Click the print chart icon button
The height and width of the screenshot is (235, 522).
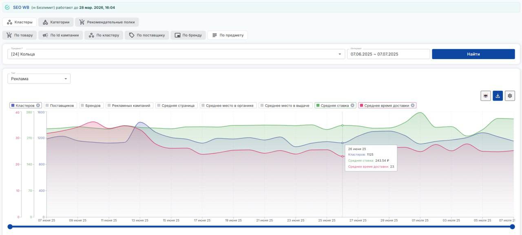pyautogui.click(x=485, y=96)
